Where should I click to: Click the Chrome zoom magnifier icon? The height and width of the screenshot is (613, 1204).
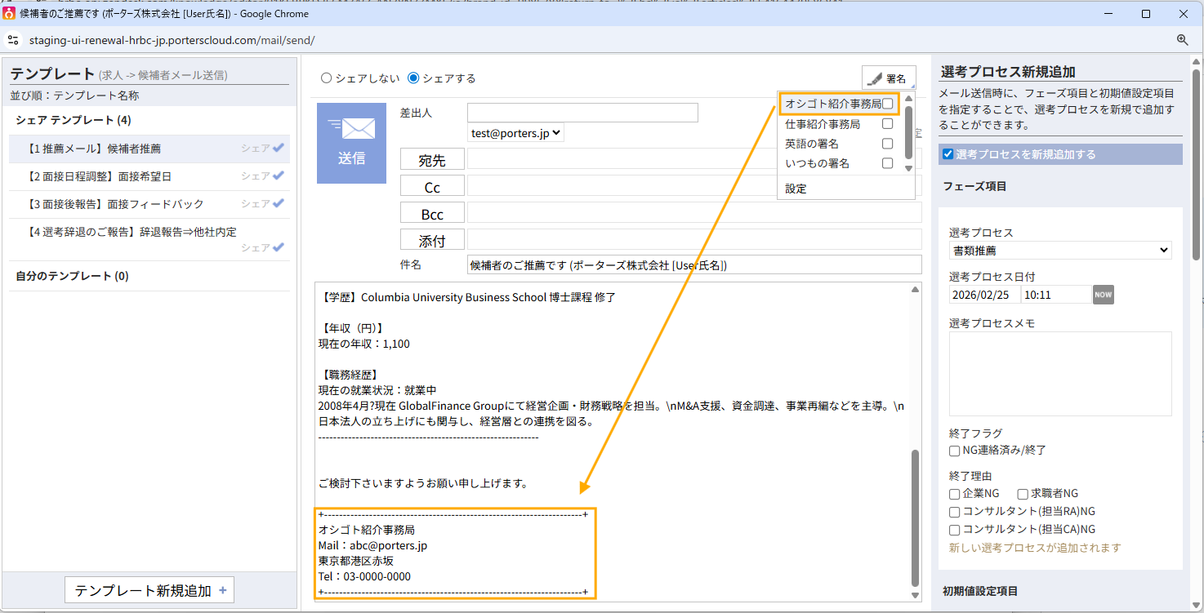click(1182, 40)
